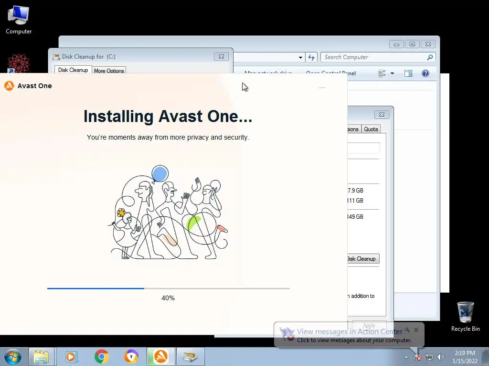Image resolution: width=489 pixels, height=366 pixels.
Task: Close the Disk Cleanup for (C:) dialog
Action: pos(221,56)
